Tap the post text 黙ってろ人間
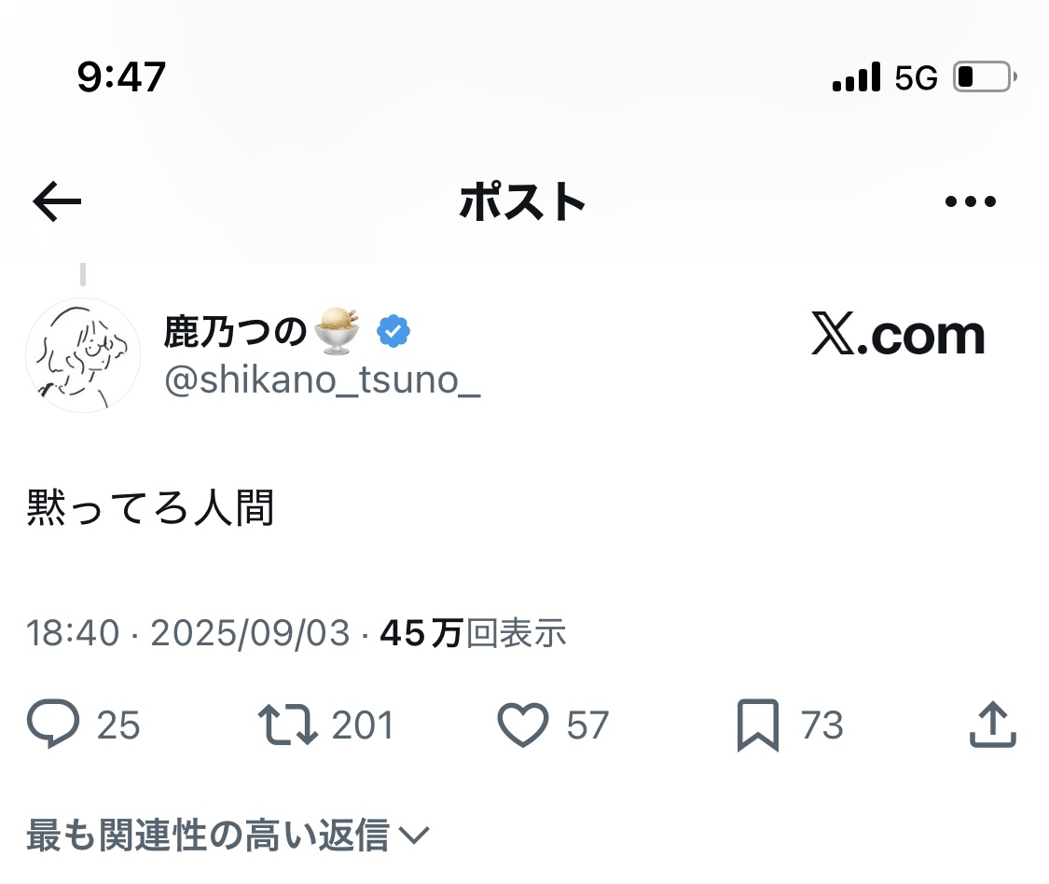Image resolution: width=1049 pixels, height=884 pixels. (x=151, y=508)
